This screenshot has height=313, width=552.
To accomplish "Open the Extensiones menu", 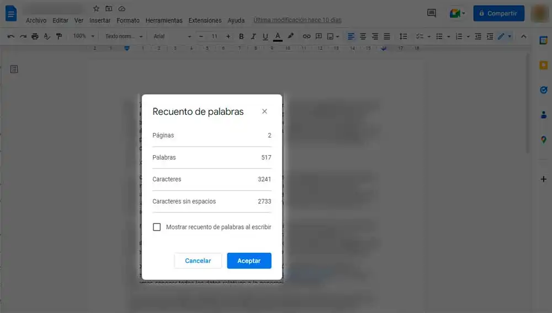I will point(205,20).
